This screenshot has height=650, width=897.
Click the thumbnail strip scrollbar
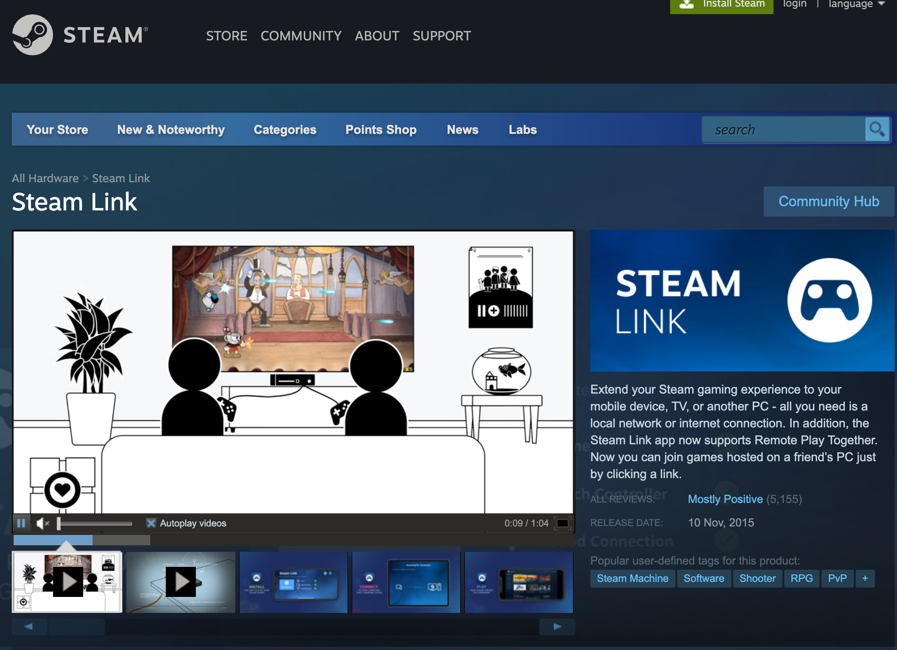point(76,627)
